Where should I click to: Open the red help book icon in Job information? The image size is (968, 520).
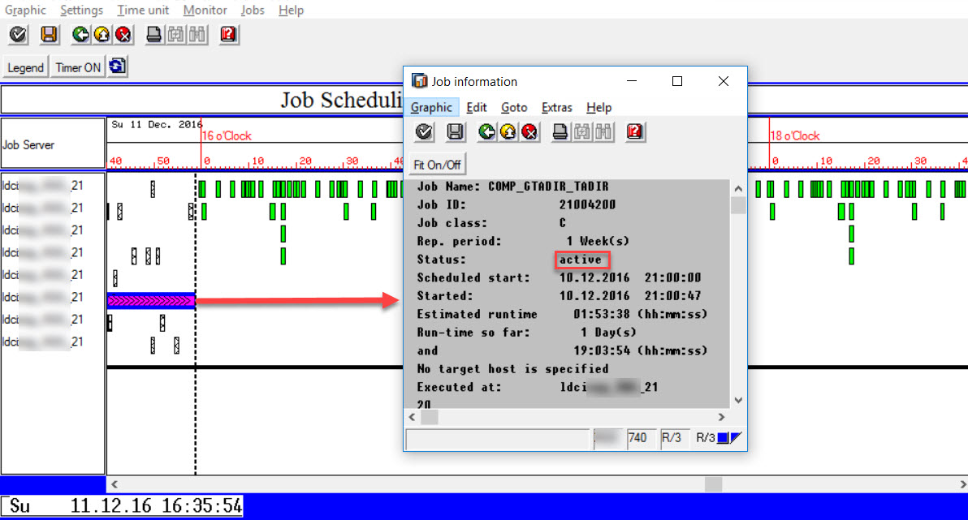pyautogui.click(x=634, y=131)
